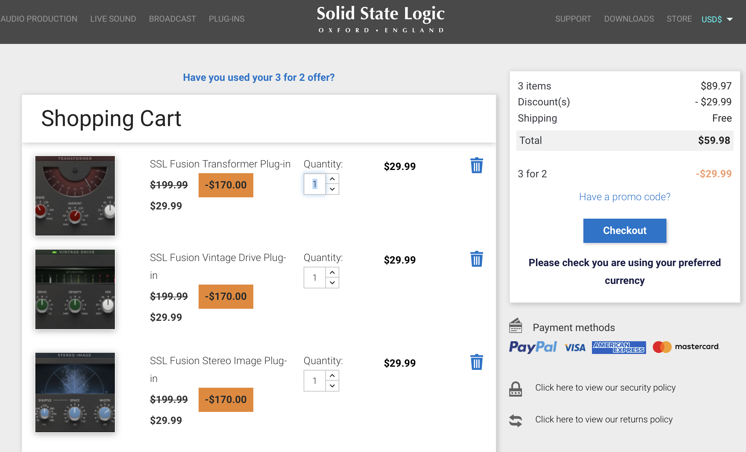
Task: Click the returns policy arrows icon
Action: point(515,420)
